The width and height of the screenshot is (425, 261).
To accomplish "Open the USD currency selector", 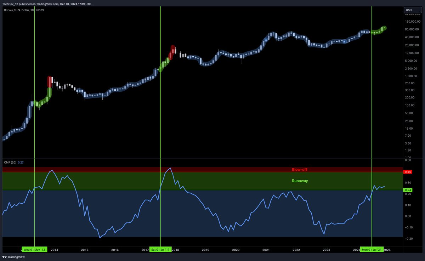I will (x=412, y=10).
